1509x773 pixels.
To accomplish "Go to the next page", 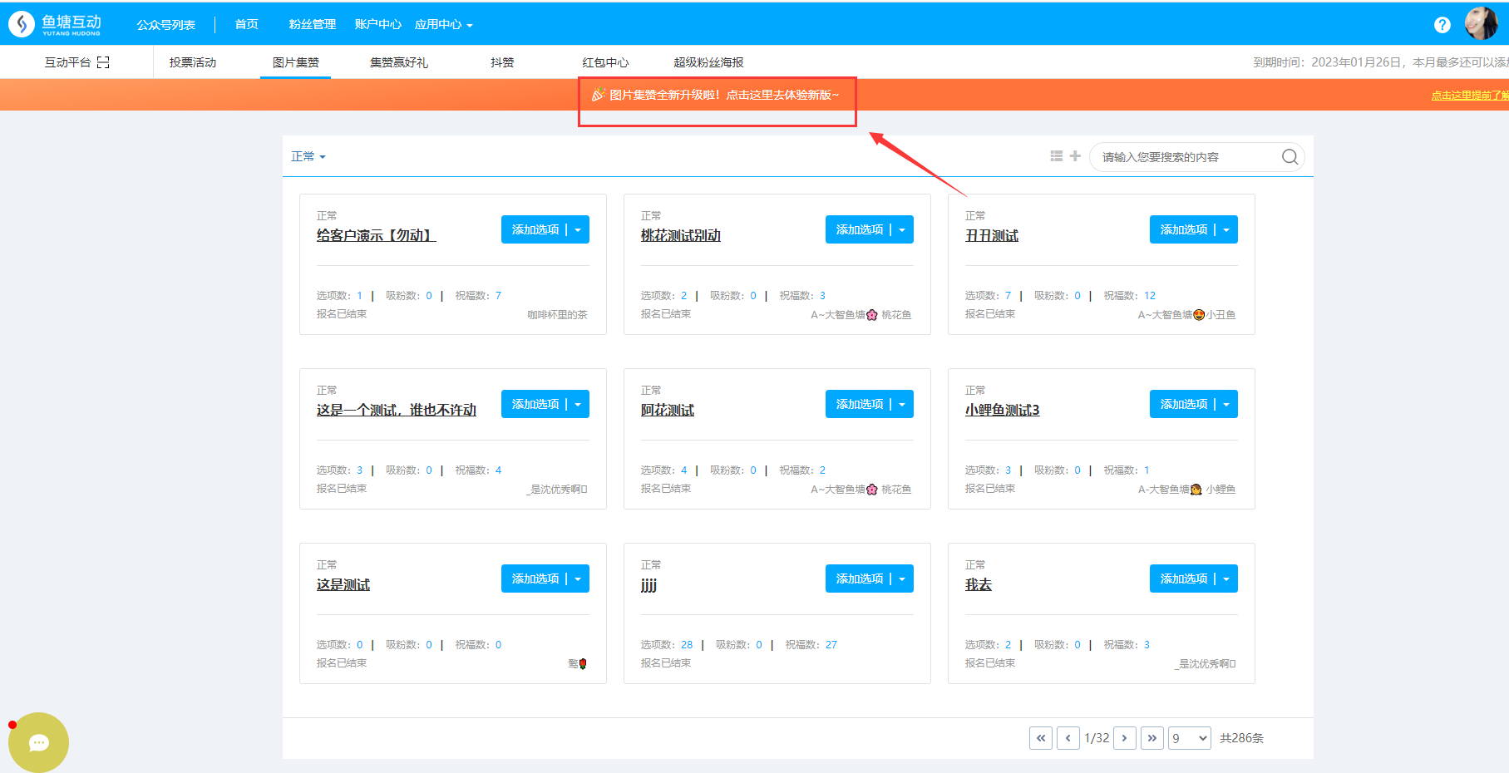I will [1124, 738].
